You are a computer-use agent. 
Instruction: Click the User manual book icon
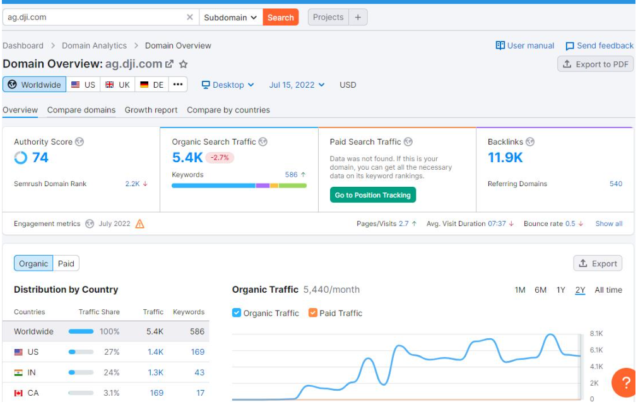click(x=500, y=45)
